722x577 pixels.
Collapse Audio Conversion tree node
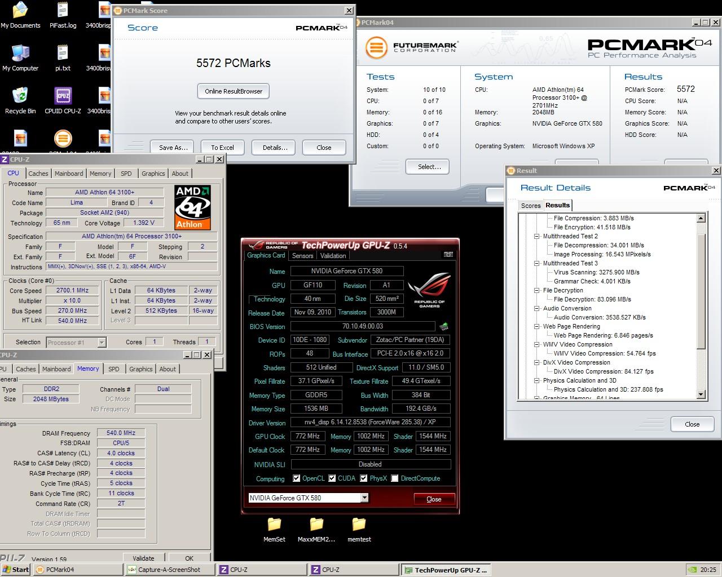pos(537,308)
